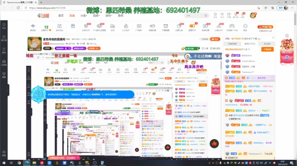Collapse the right event sidebar minus button

tap(287, 36)
